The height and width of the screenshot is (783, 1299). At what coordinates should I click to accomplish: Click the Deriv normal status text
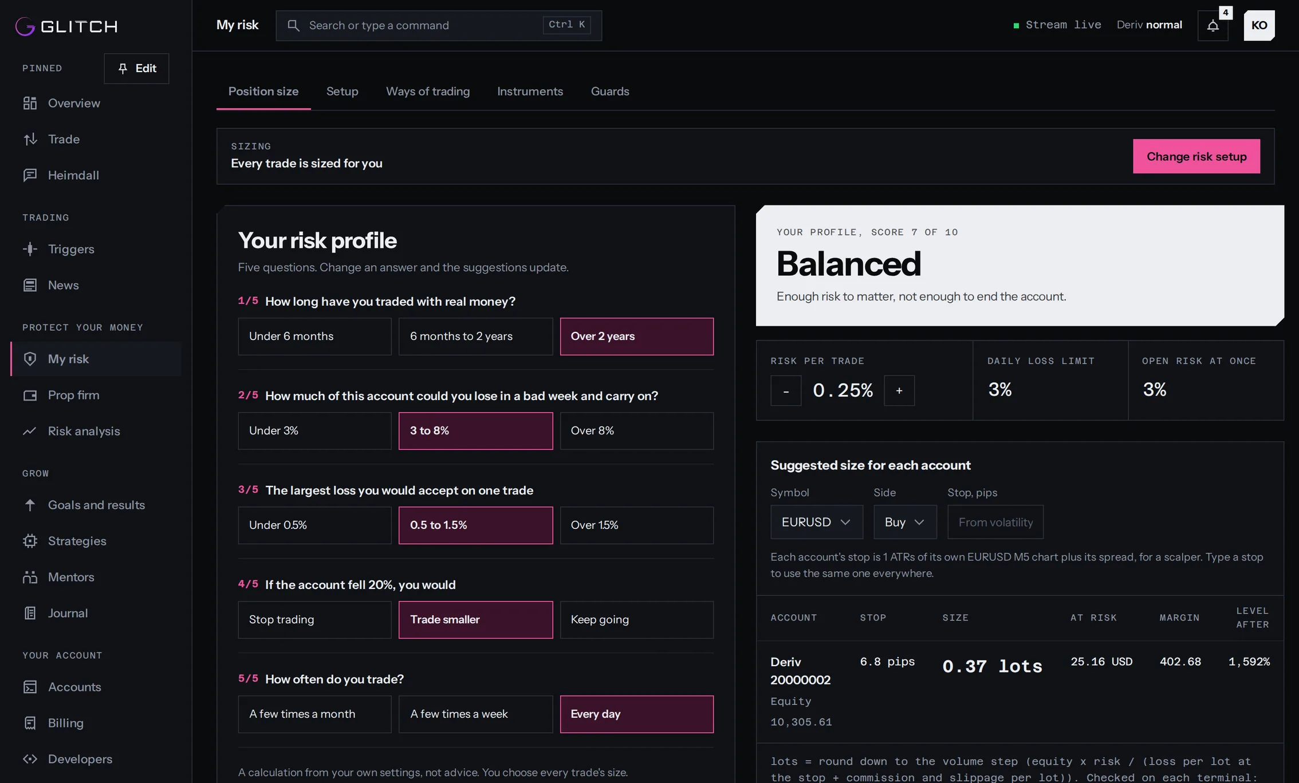[x=1149, y=25]
